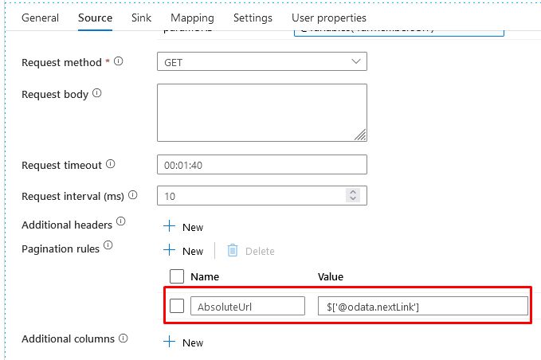541x360 pixels.
Task: Check the AbsoluteUrl rule checkbox
Action: pyautogui.click(x=177, y=306)
